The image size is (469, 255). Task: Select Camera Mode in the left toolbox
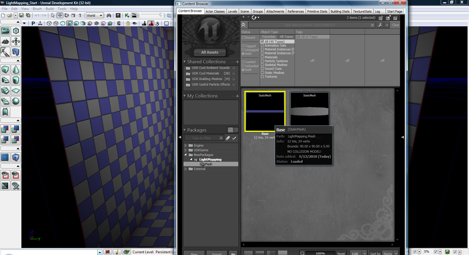pos(5,31)
